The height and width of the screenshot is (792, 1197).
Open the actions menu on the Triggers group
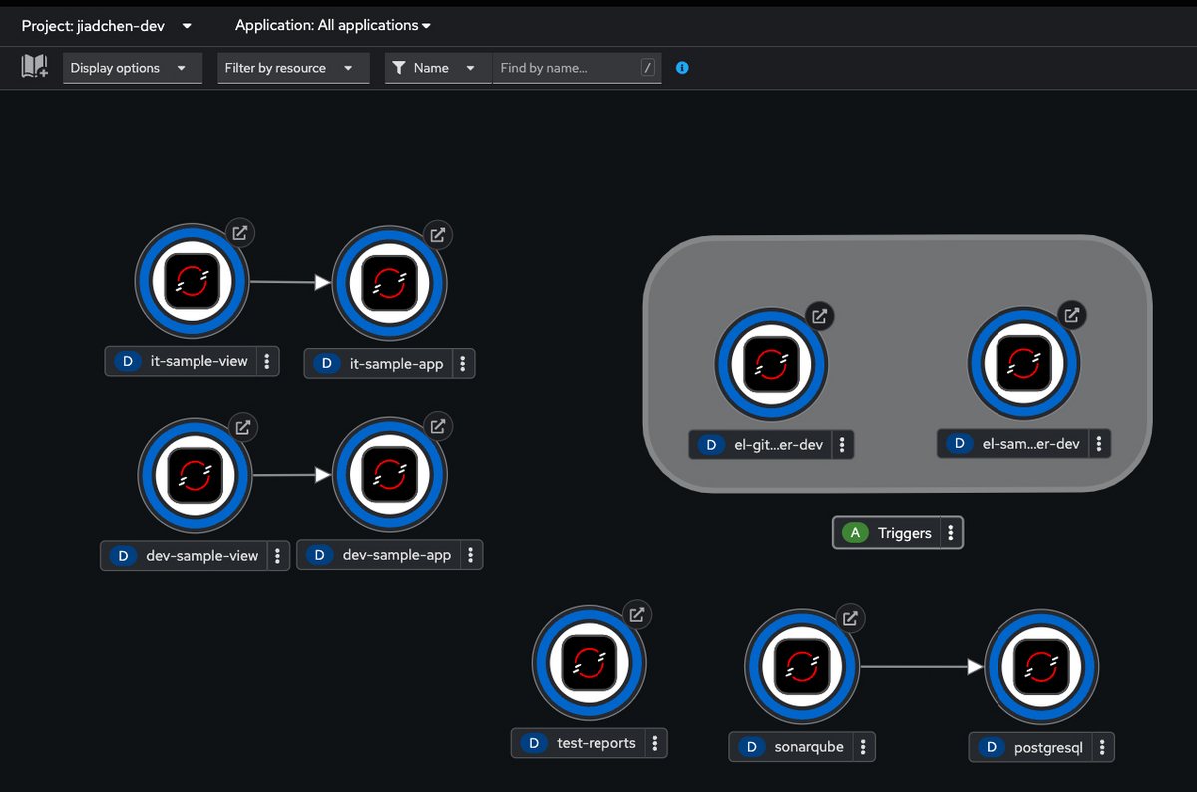(x=951, y=532)
